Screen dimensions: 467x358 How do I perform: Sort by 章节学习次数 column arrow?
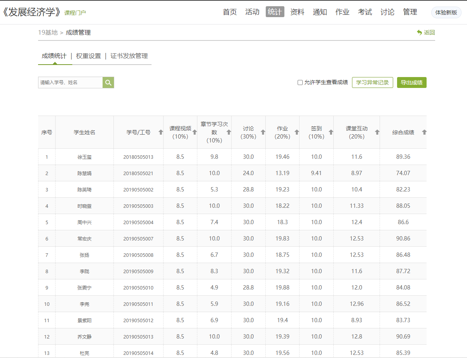[229, 132]
